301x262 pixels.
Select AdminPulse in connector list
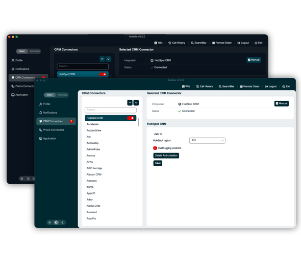pyautogui.click(x=93, y=149)
